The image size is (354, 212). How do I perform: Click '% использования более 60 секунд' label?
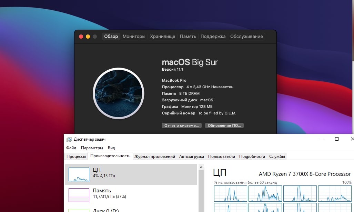[x=245, y=182]
